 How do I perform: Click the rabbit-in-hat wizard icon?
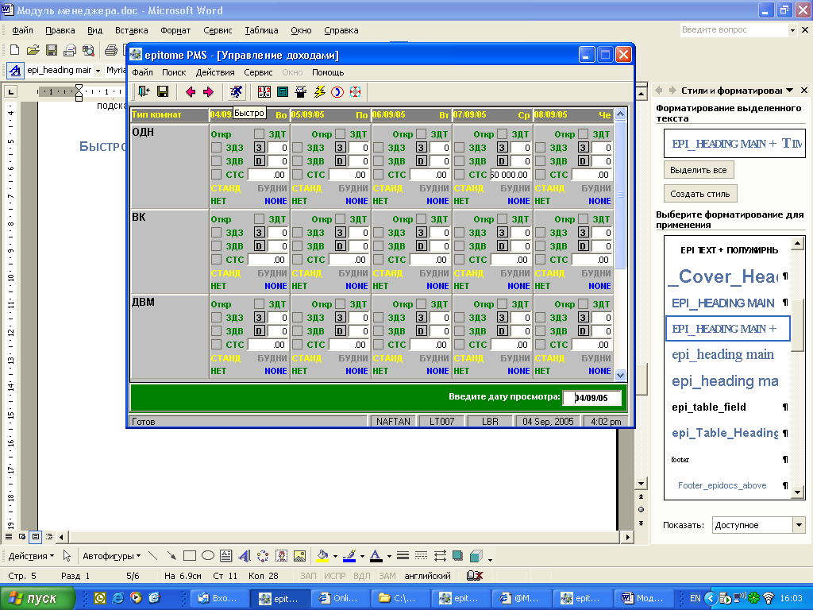click(301, 92)
